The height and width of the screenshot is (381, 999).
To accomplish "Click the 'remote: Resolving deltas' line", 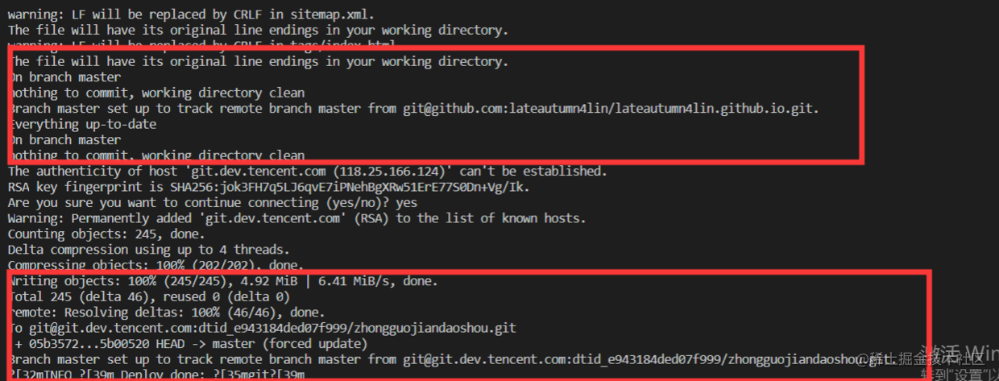I will pos(166,313).
